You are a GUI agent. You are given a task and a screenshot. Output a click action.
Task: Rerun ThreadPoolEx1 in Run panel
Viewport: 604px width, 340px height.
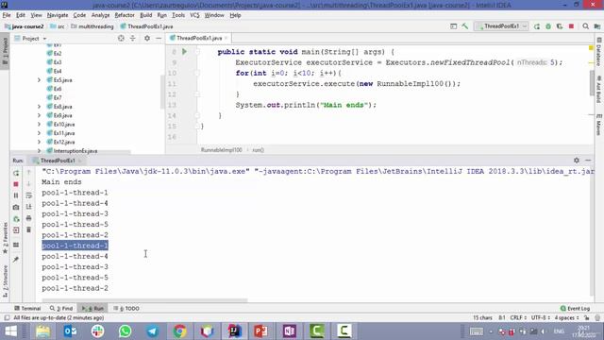(16, 173)
